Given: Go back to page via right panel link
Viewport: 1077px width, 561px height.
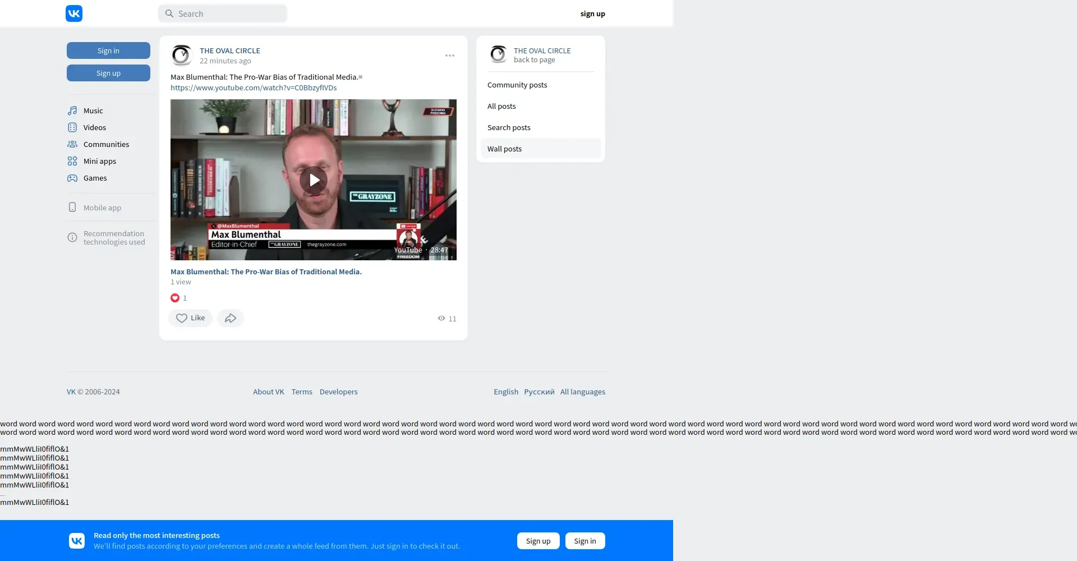Looking at the screenshot, I should (535, 60).
